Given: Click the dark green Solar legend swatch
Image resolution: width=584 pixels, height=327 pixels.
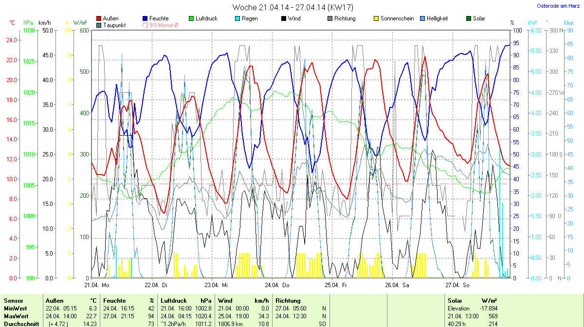Looking at the screenshot, I should (x=469, y=18).
